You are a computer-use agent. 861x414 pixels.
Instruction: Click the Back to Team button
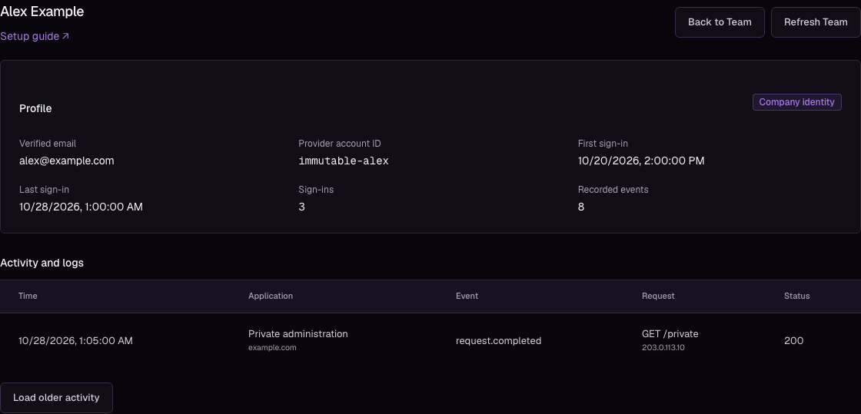click(720, 22)
